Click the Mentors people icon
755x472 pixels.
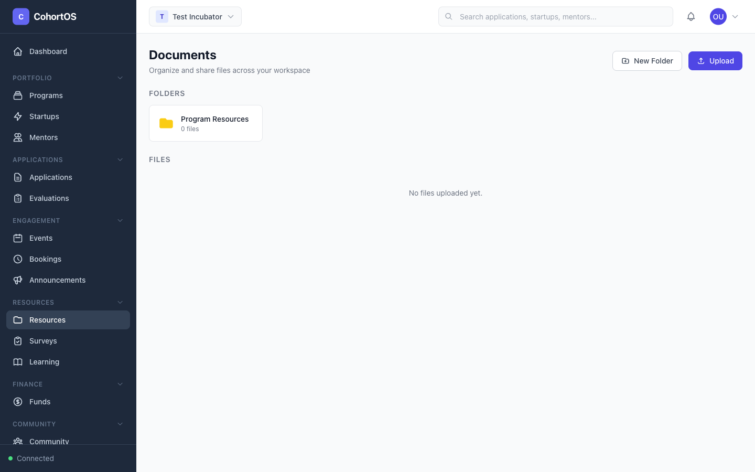[x=18, y=137]
